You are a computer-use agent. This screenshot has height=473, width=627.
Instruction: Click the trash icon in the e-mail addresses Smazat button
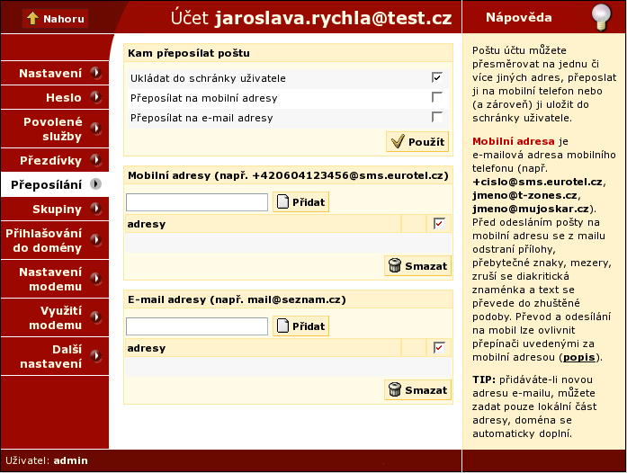pyautogui.click(x=395, y=389)
